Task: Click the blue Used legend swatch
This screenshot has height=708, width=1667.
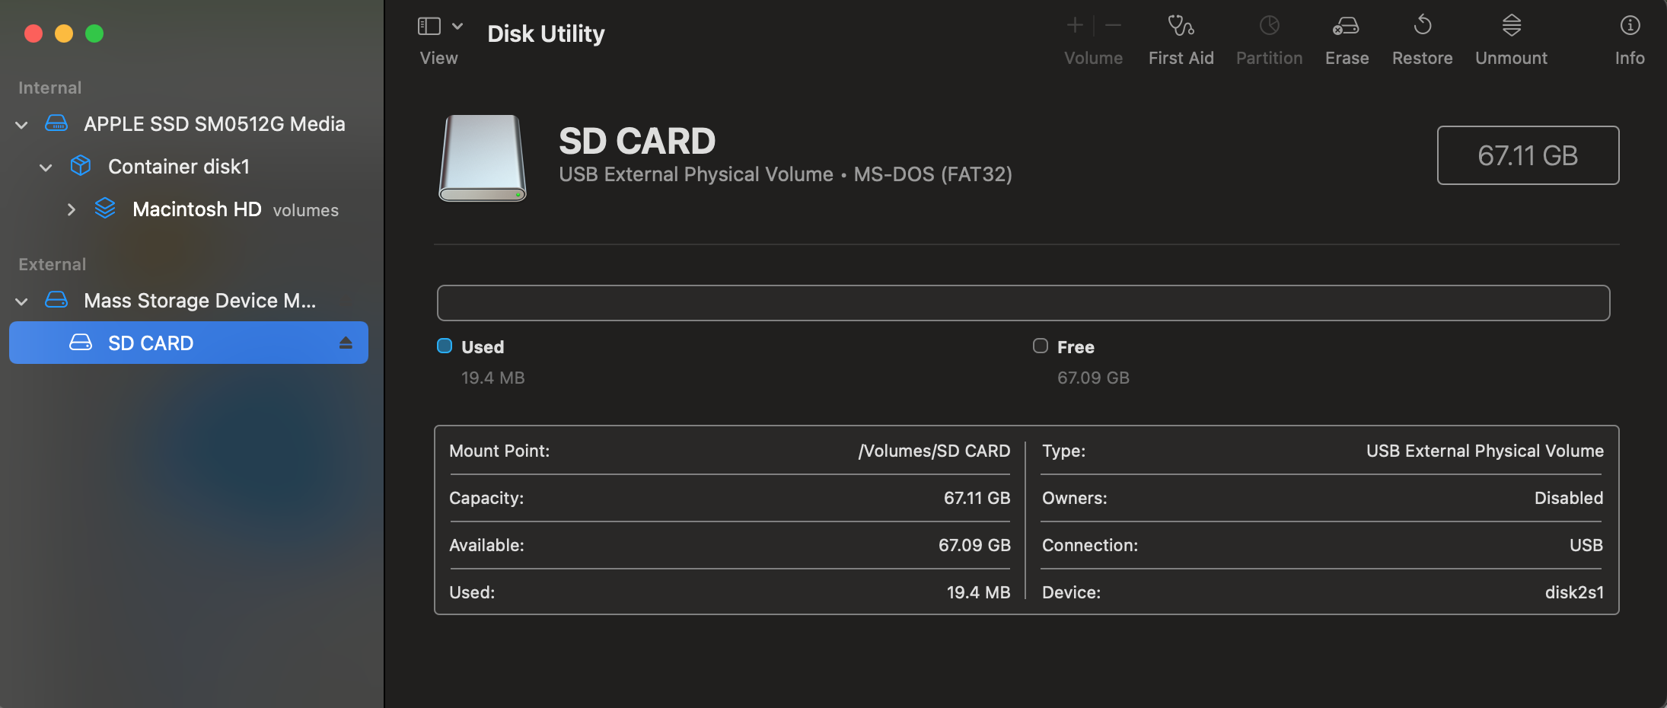Action: tap(445, 346)
